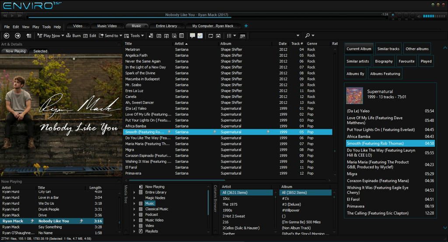Expand the Music tree node

point(134,204)
